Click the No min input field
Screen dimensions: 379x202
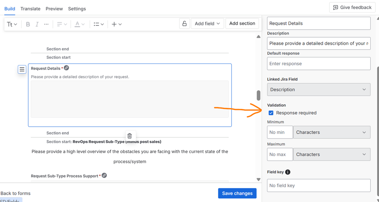tap(280, 132)
